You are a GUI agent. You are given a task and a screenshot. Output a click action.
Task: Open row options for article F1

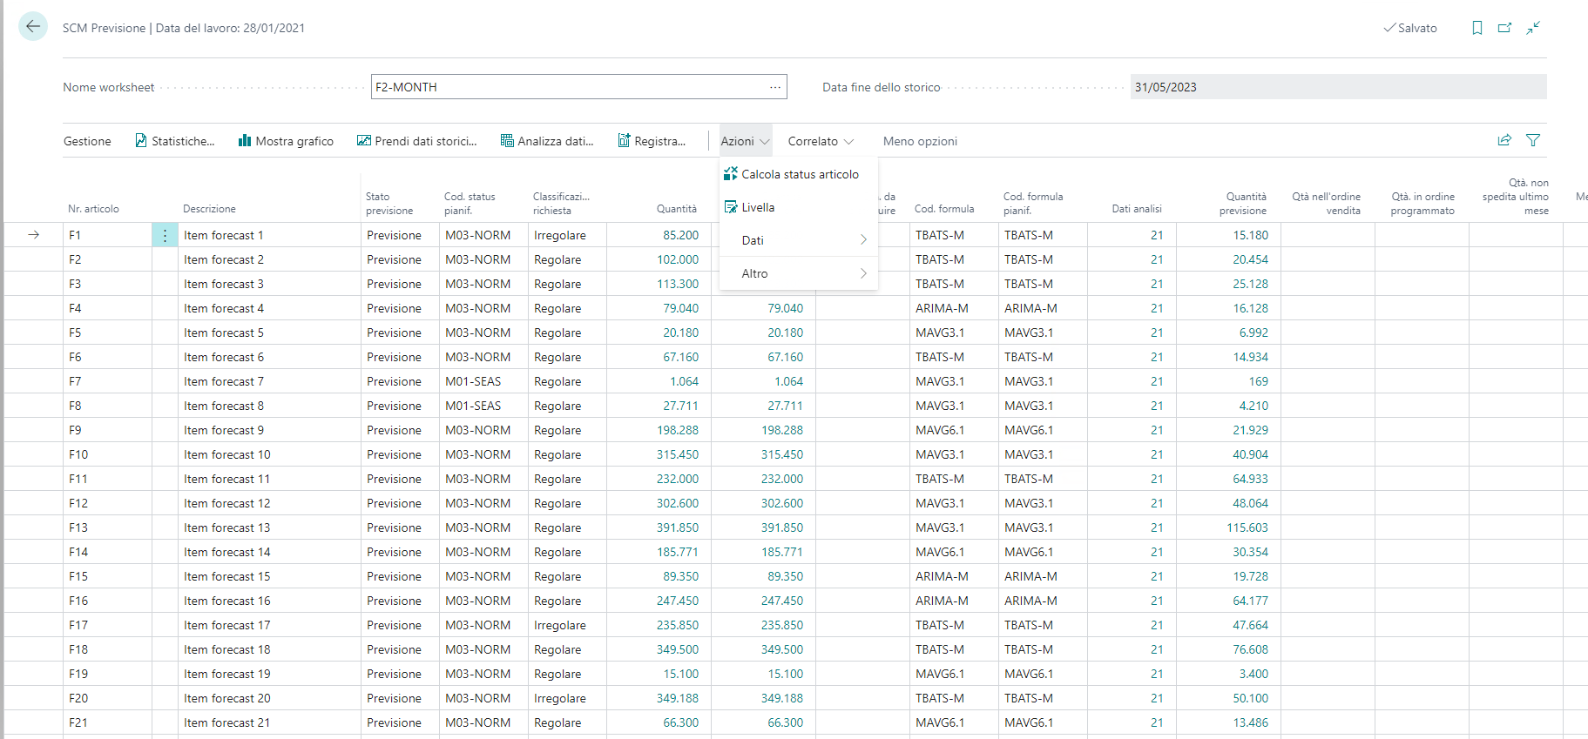165,235
